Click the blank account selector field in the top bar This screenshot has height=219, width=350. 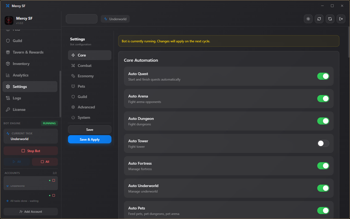(x=82, y=19)
